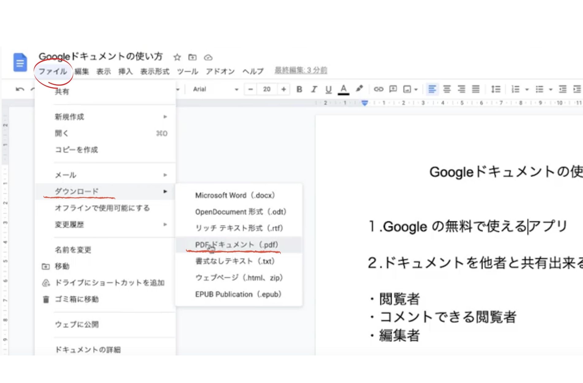Justify the text
Screen dimensions: 583x383
[476, 89]
